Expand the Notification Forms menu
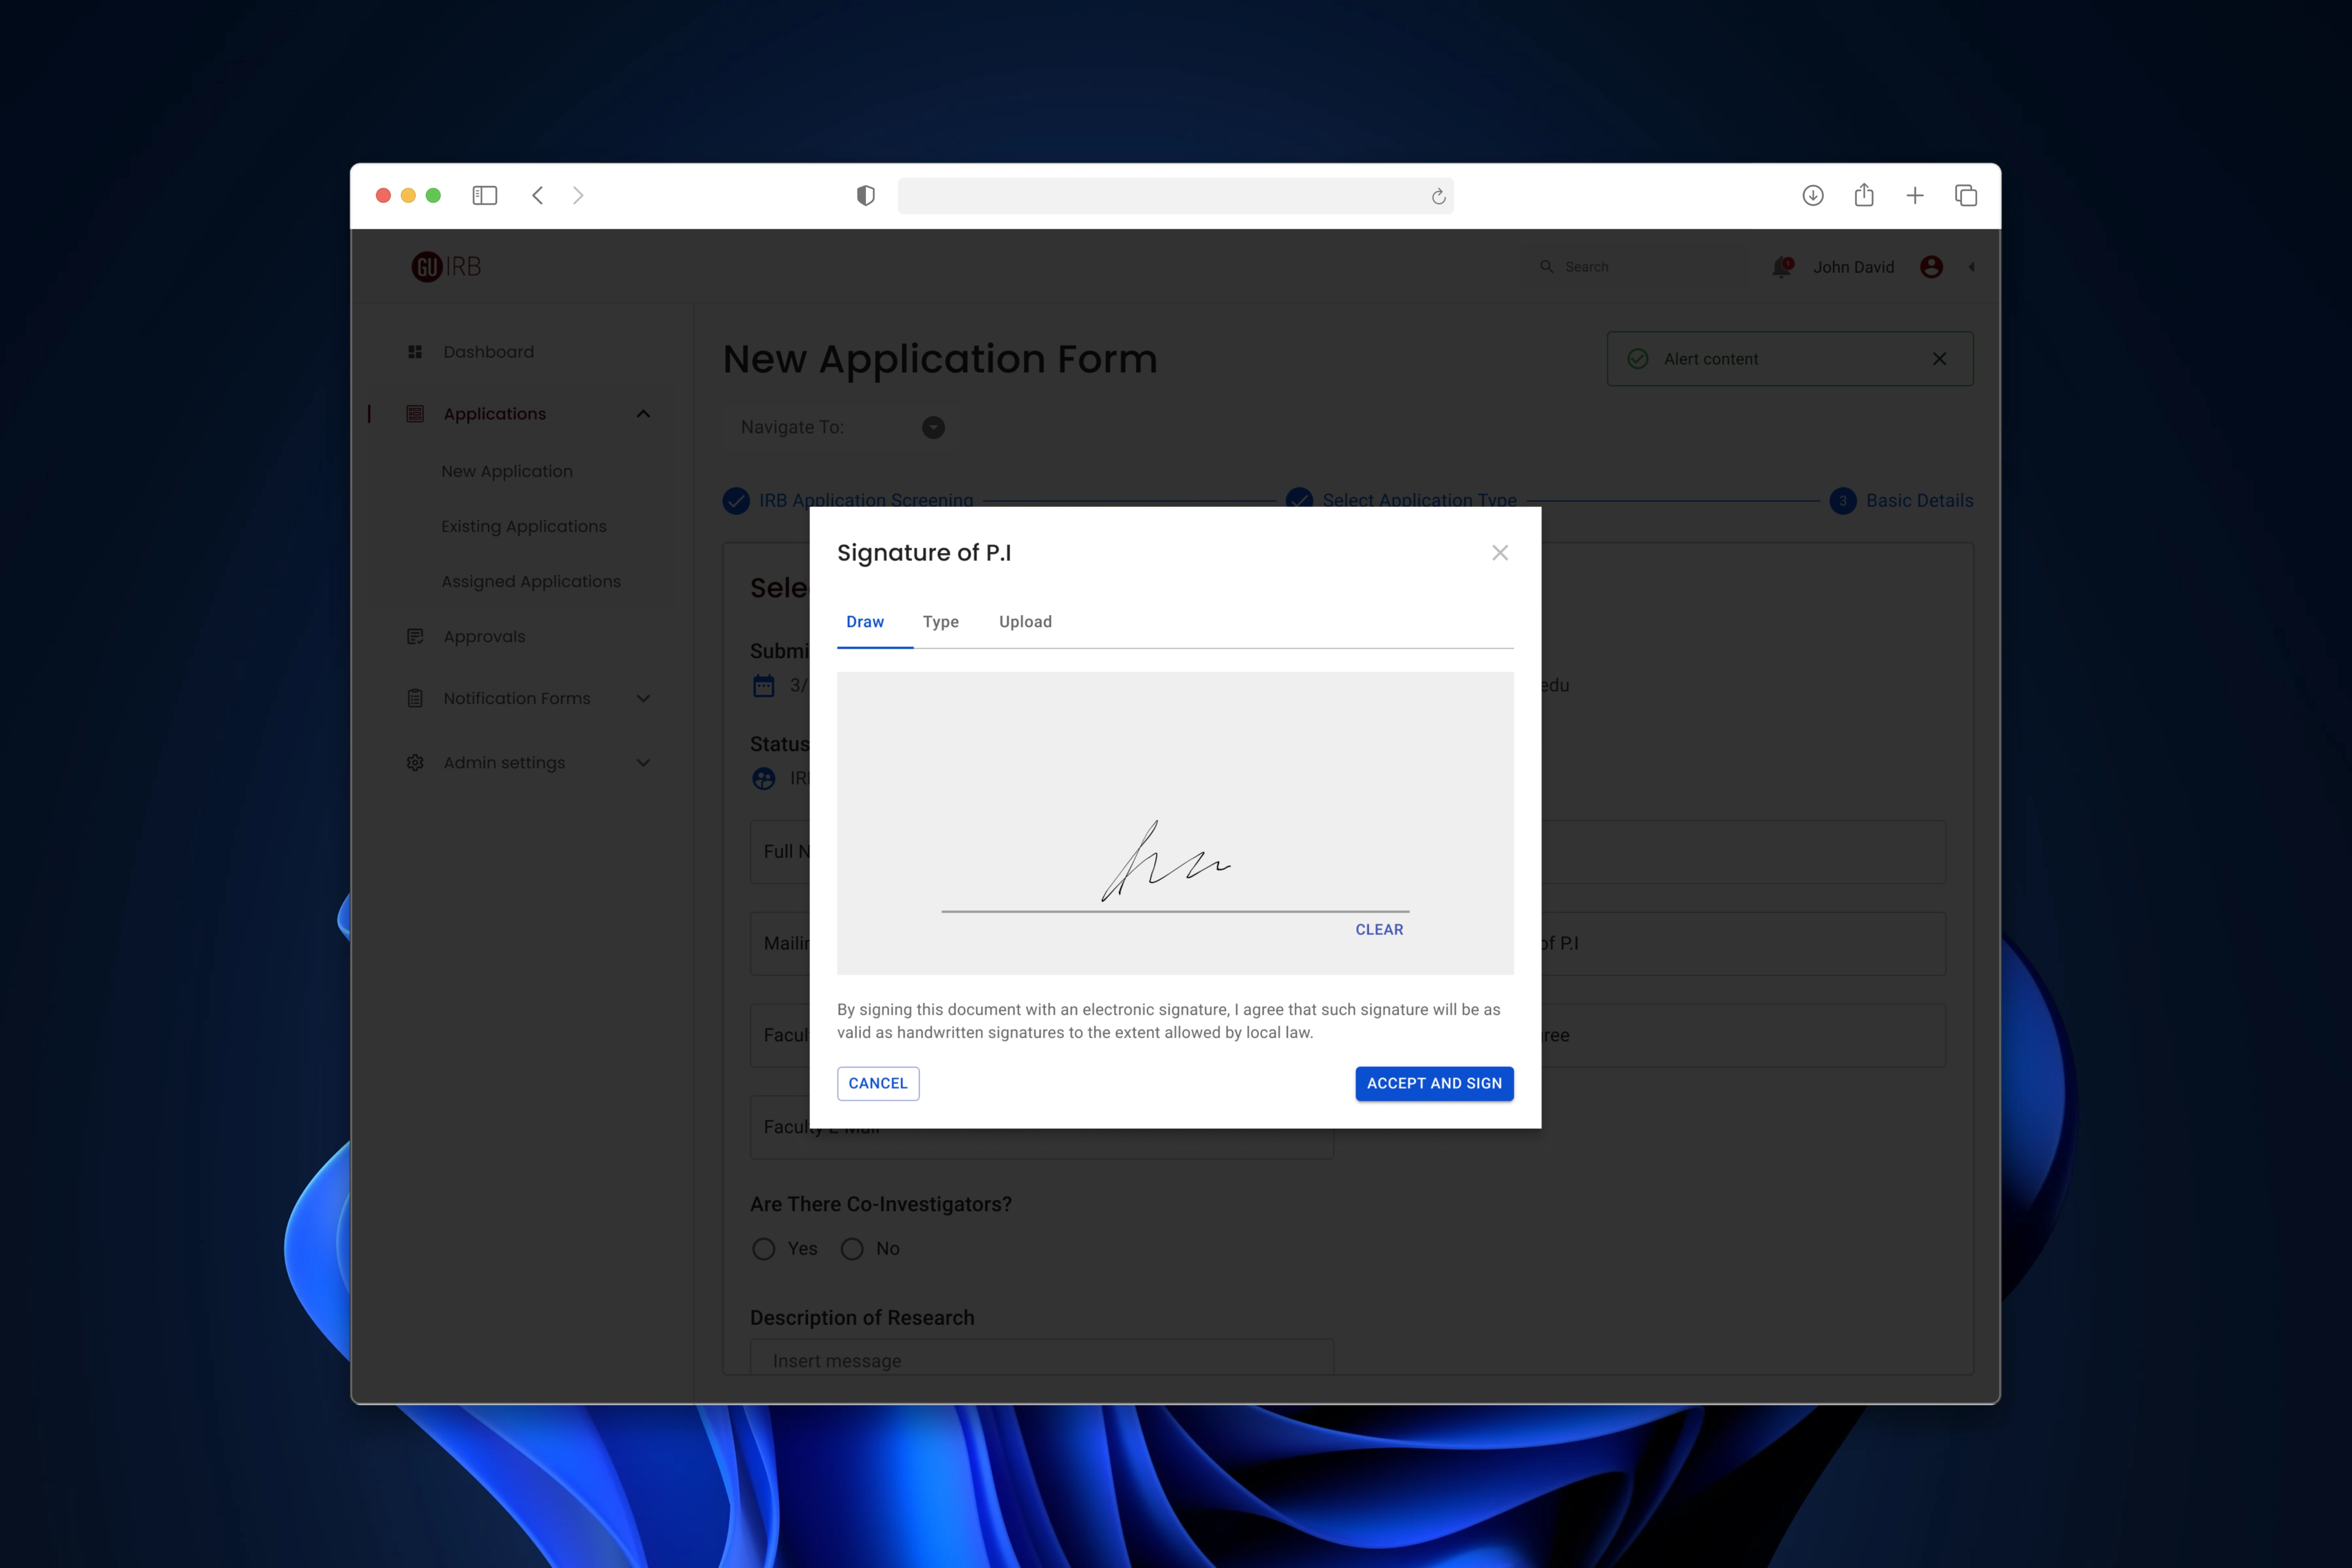Image resolution: width=2352 pixels, height=1568 pixels. coord(643,699)
